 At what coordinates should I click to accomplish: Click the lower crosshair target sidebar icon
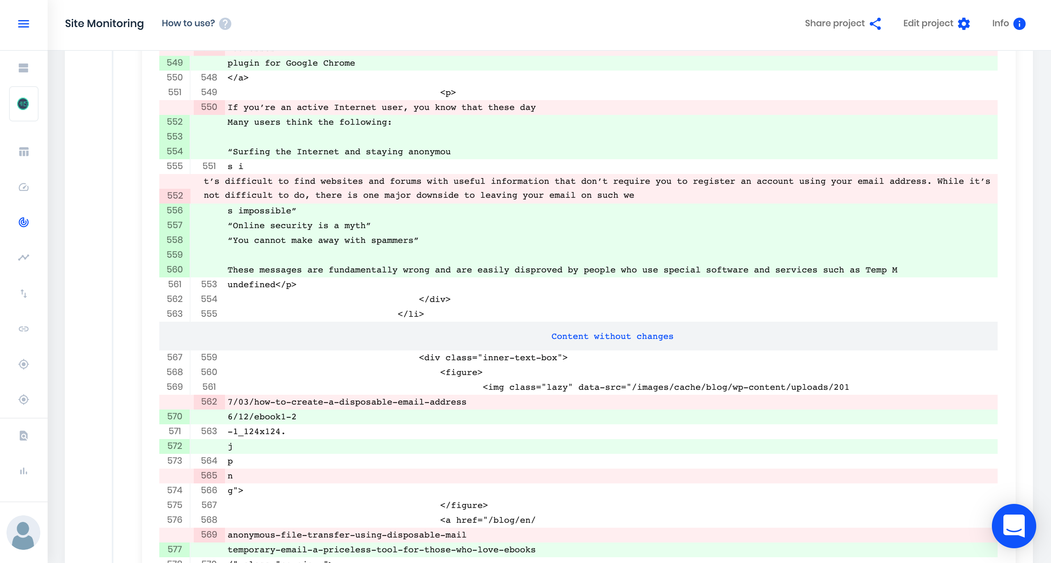[x=23, y=399]
